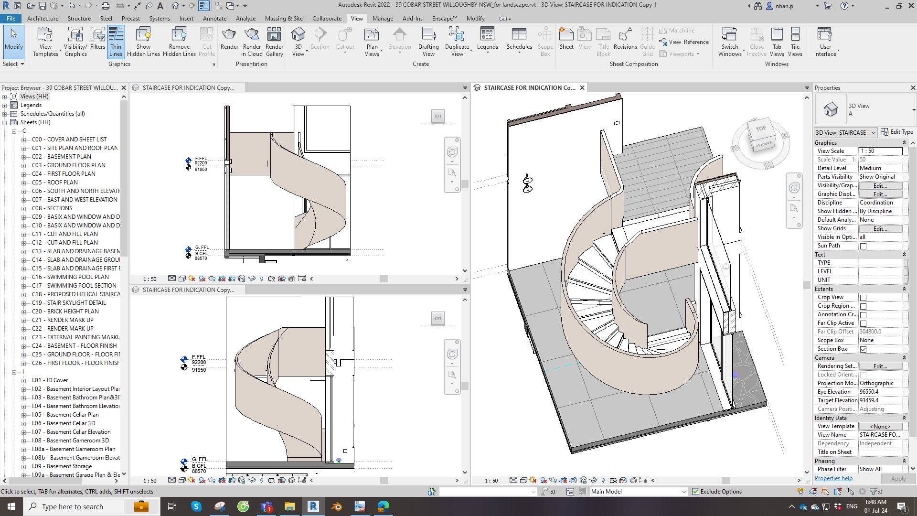Open the Annotate ribbon tab
Screen dimensions: 917x516
(214, 18)
